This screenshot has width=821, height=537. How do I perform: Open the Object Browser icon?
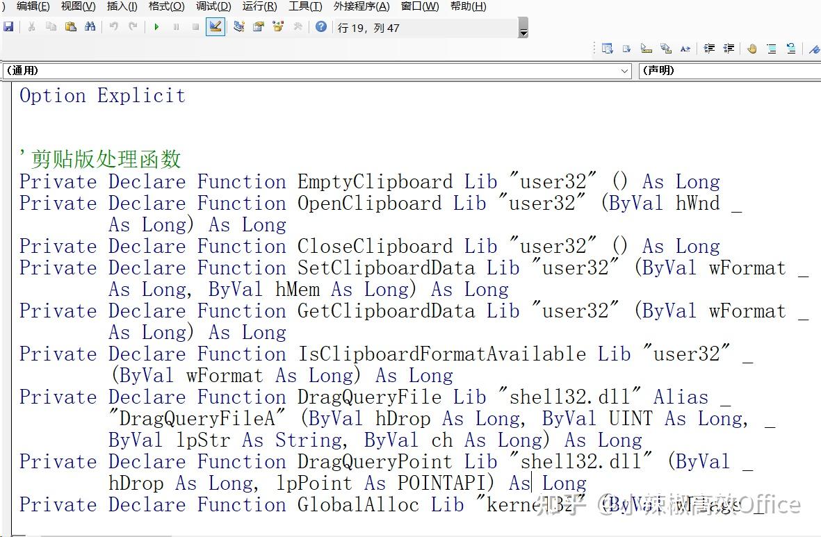pyautogui.click(x=277, y=28)
